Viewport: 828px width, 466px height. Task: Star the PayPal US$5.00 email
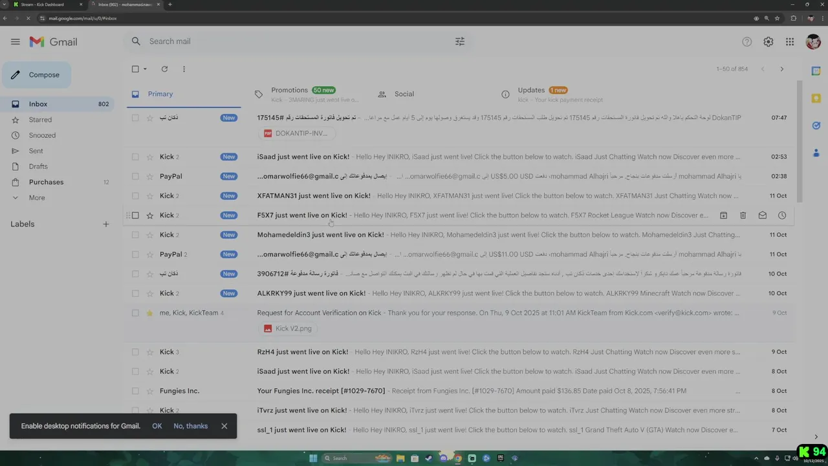tap(150, 176)
